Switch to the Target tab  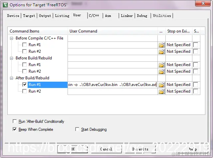tap(29, 16)
